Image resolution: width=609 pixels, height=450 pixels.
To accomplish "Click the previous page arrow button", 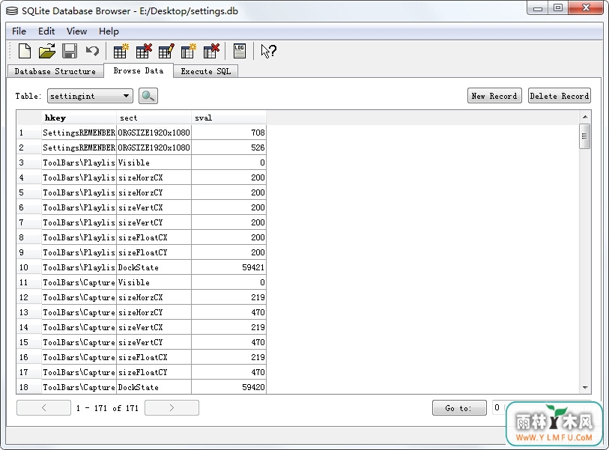I will pos(43,407).
